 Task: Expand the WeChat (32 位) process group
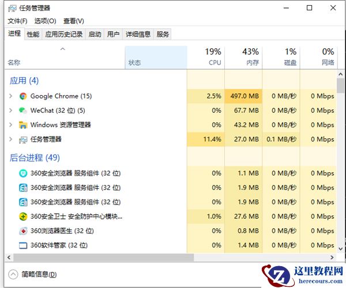pos(10,111)
